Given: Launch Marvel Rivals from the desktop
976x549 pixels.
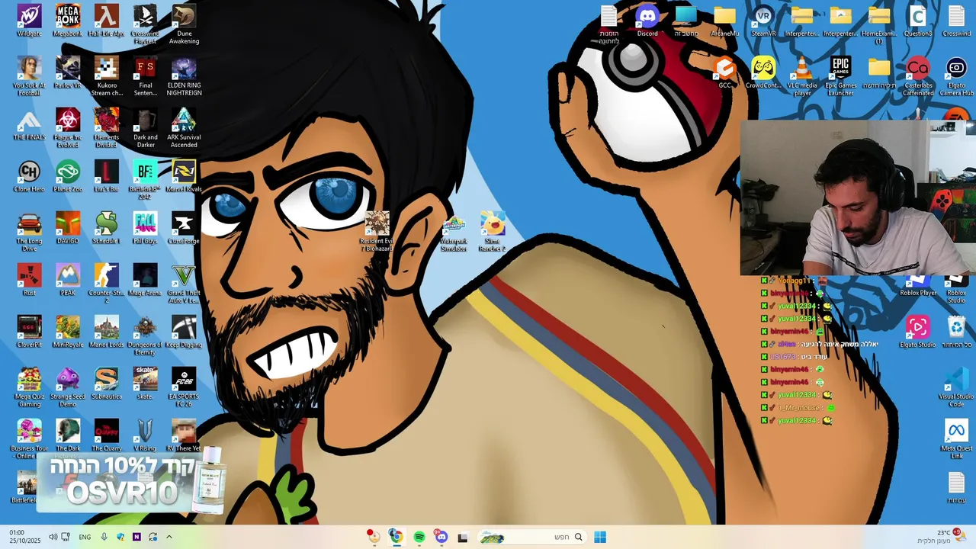Looking at the screenshot, I should click(184, 176).
